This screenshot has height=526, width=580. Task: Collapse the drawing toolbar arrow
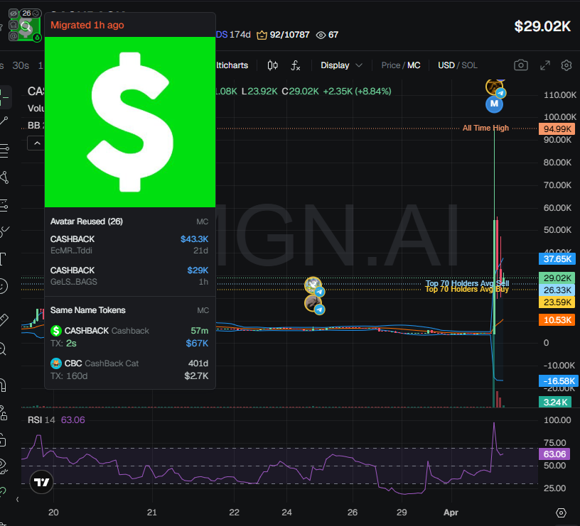(17, 500)
